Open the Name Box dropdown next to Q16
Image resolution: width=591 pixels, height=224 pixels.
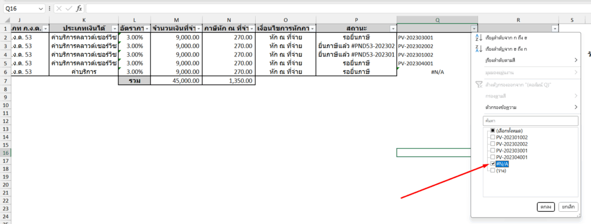click(x=41, y=8)
